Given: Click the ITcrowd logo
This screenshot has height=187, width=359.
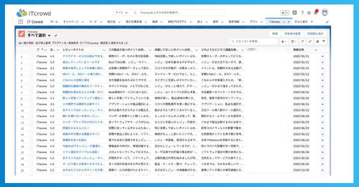Looking at the screenshot, I should point(34,13).
